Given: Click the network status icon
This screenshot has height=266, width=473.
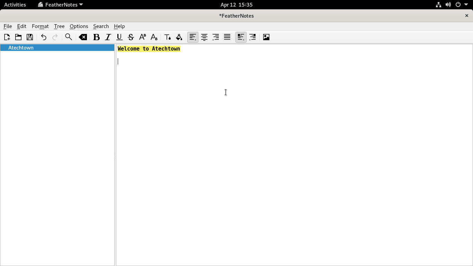Looking at the screenshot, I should [438, 5].
